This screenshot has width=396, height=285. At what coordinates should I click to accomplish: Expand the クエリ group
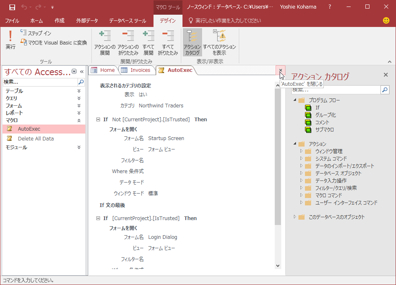79,98
